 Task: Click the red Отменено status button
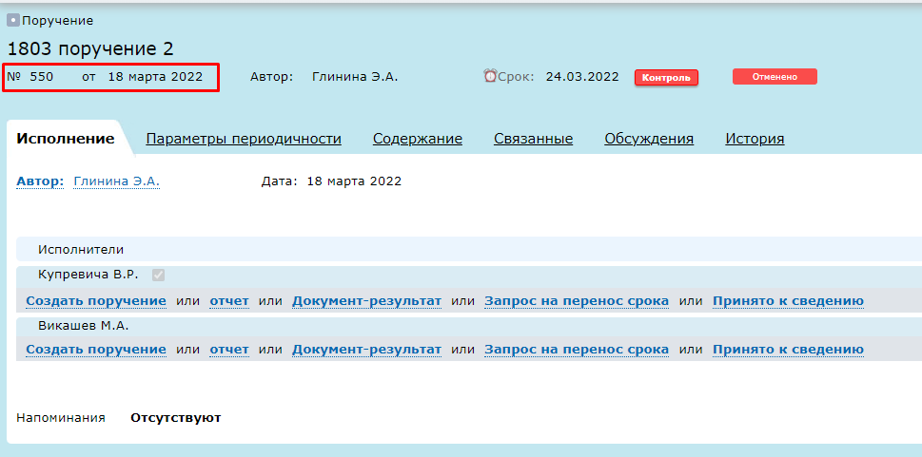click(775, 76)
